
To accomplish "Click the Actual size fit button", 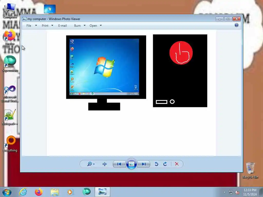I will 105,164.
